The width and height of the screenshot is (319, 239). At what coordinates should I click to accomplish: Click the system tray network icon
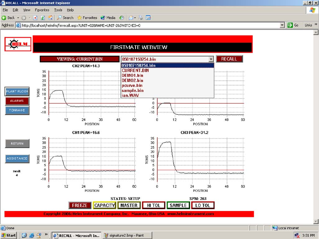(296, 236)
